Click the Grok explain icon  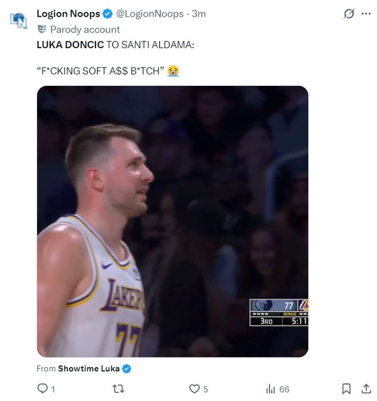(x=348, y=14)
